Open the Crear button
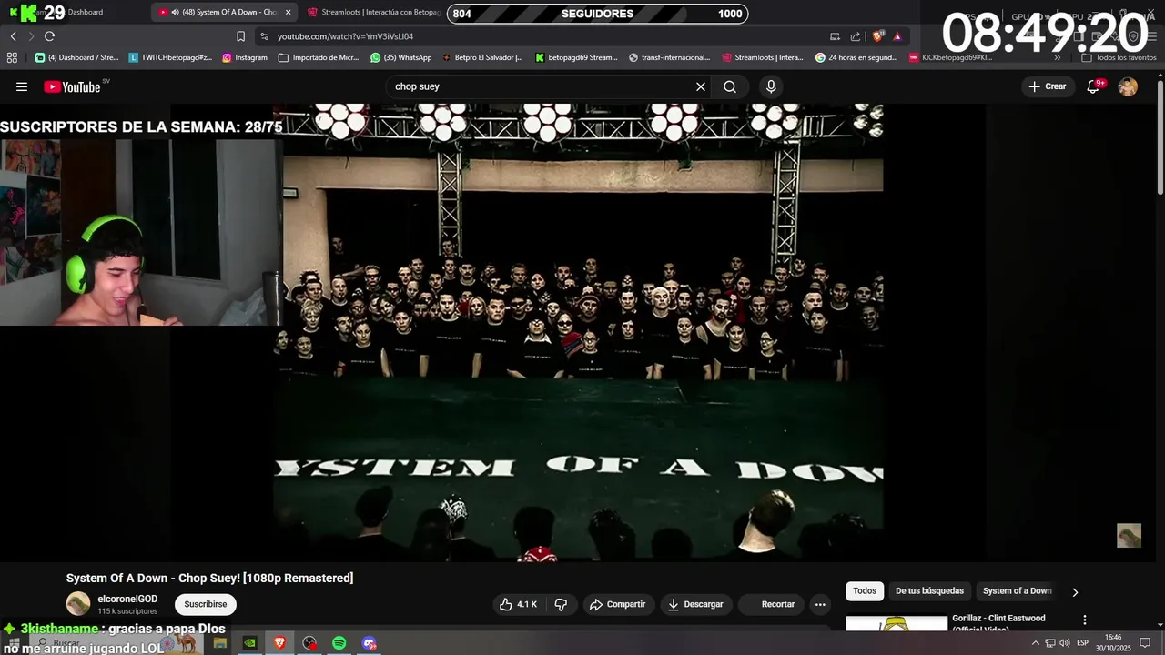Screen dimensions: 1165x655 [x=1047, y=86]
